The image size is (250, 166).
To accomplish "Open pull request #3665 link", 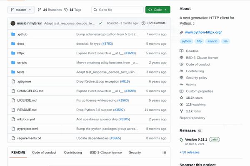I will 115,138.
